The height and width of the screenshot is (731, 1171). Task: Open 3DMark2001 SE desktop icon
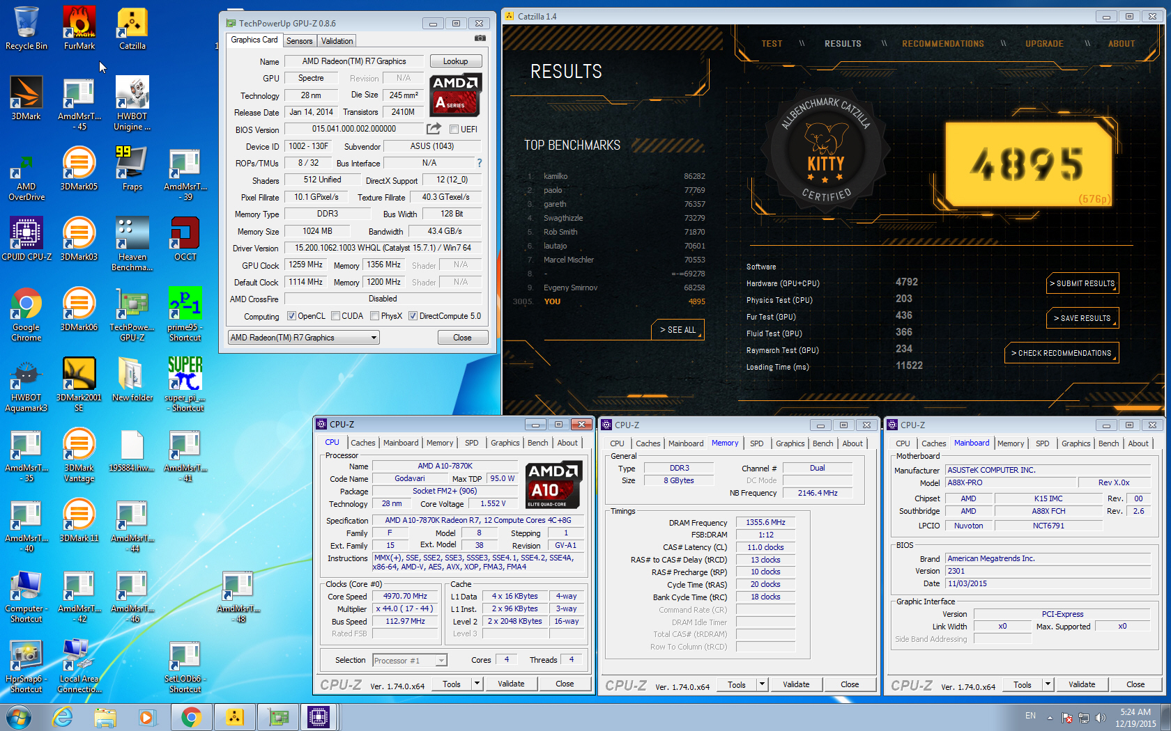click(x=79, y=384)
